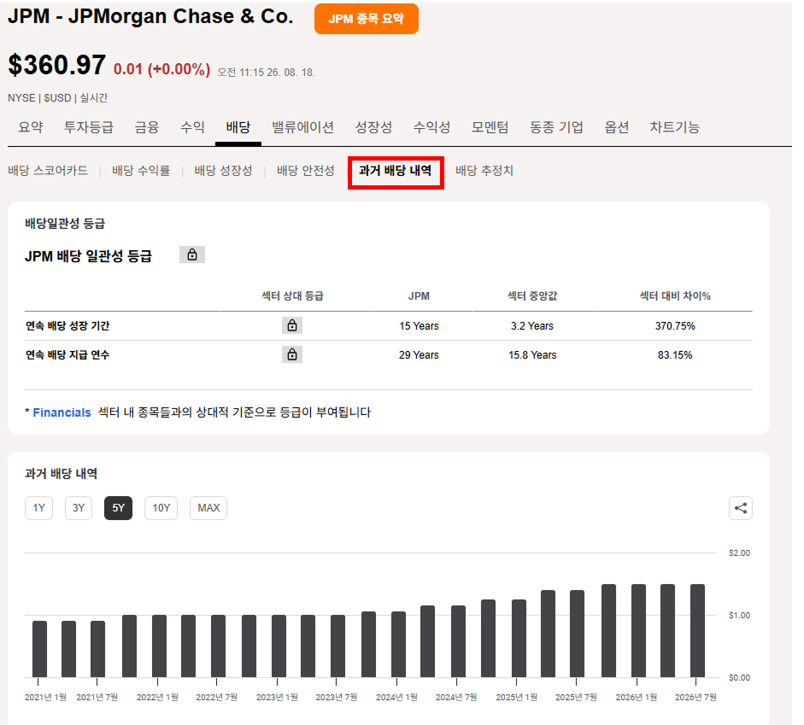Click the lock icon beside JPM 배당 일관성 등급
804x725 pixels.
192,254
